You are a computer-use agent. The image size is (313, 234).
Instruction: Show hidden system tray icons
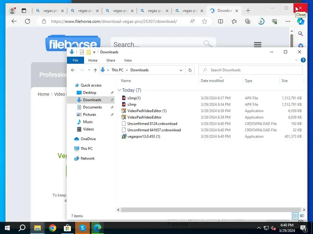[x=259, y=228]
